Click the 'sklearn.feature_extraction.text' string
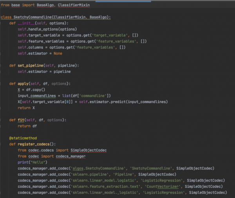235x198 pixels. click(105, 187)
